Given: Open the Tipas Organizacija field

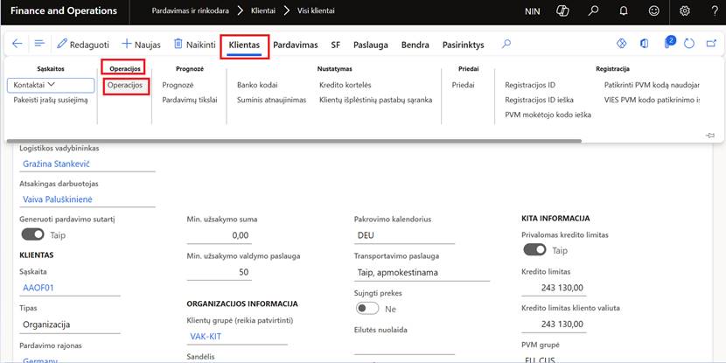Looking at the screenshot, I should click(x=70, y=325).
